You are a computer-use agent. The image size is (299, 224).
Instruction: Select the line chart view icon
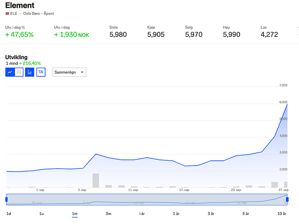pyautogui.click(x=10, y=72)
